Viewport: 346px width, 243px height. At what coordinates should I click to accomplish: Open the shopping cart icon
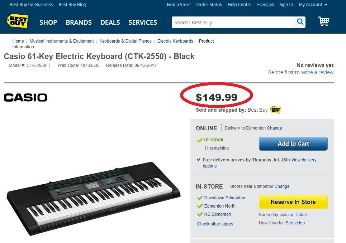tap(323, 21)
